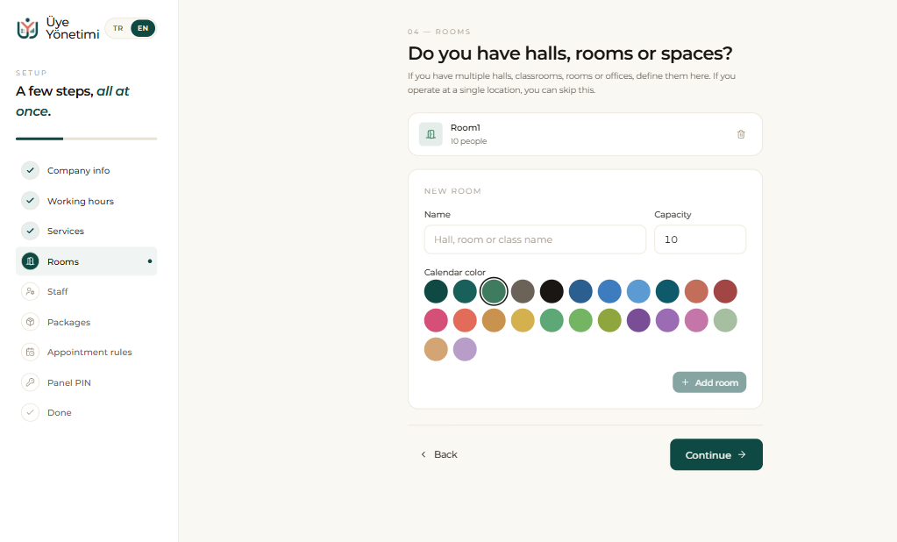
Task: Select the teal green second color swatch
Action: point(465,291)
